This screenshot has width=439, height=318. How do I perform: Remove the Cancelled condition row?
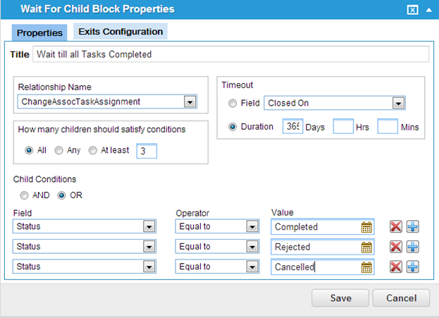[x=396, y=267]
